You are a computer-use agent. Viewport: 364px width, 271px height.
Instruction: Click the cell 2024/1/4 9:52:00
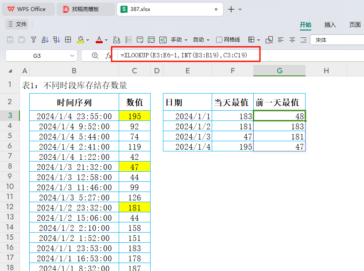click(x=74, y=126)
